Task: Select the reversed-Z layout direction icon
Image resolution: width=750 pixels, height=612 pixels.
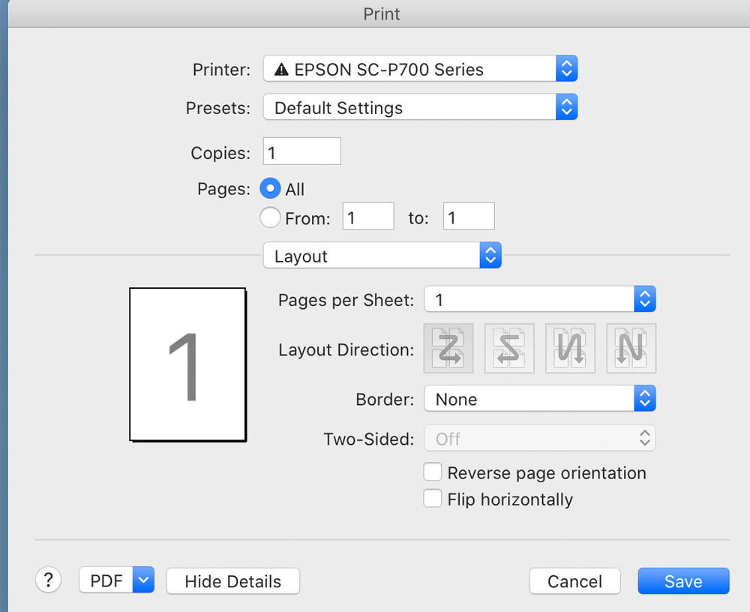Action: (x=509, y=349)
